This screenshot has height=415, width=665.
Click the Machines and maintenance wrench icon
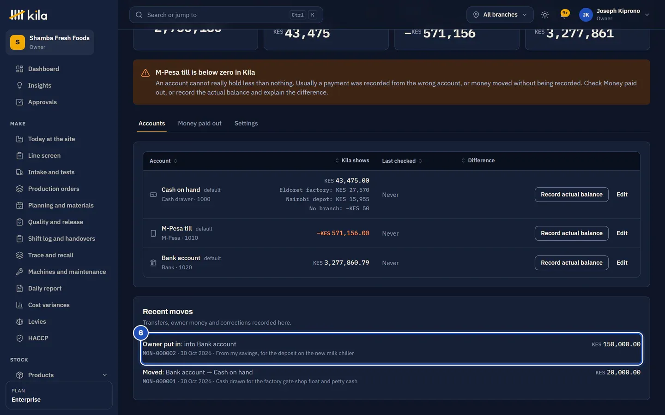[x=19, y=272]
